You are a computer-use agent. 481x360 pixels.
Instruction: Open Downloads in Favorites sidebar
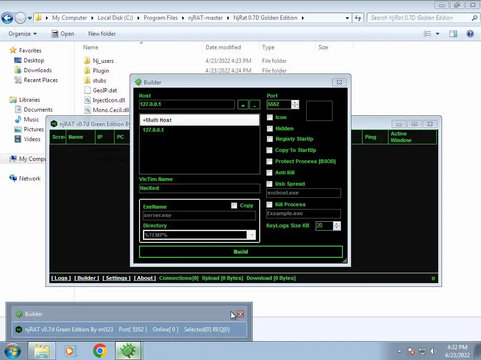tap(38, 70)
